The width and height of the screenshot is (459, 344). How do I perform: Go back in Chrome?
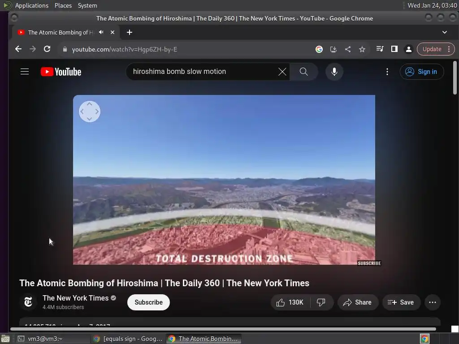(x=18, y=49)
